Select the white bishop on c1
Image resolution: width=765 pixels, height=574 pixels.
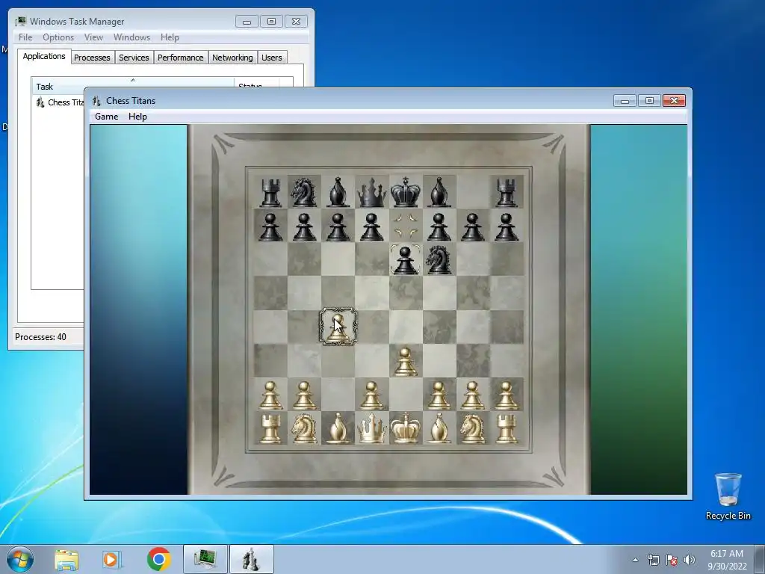coord(338,428)
